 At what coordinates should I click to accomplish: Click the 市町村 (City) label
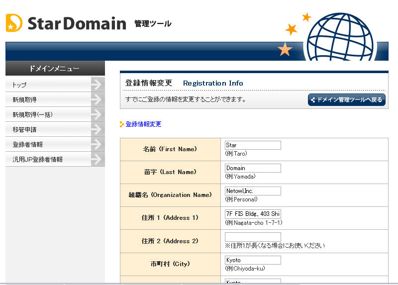170,264
